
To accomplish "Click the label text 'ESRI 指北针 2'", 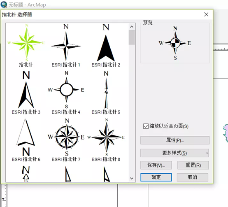I will coord(106,65).
